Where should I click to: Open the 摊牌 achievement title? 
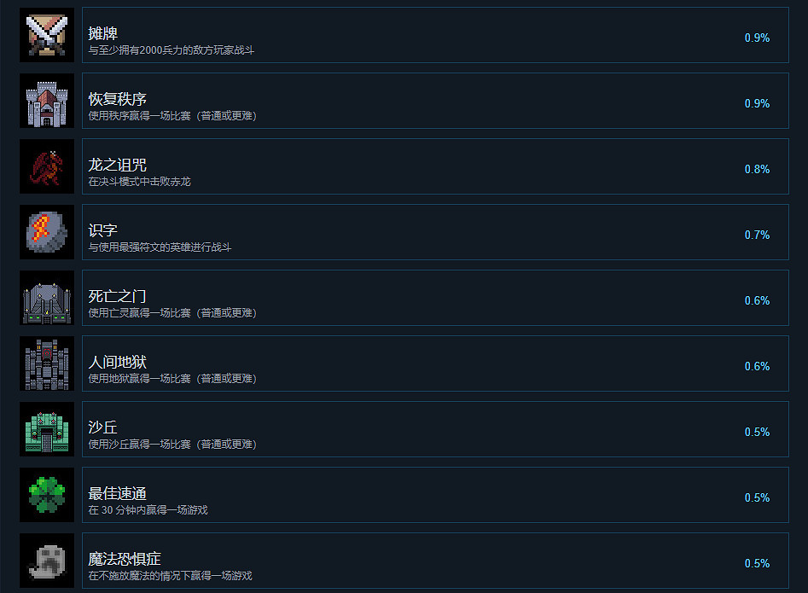click(x=102, y=33)
